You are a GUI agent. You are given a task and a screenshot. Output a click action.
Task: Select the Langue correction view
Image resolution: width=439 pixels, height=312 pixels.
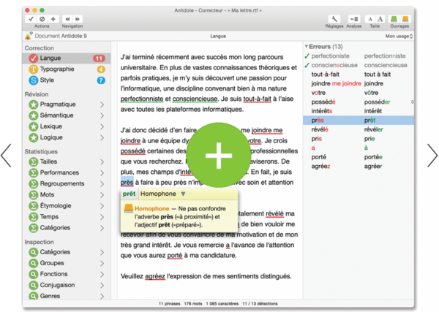(67, 58)
